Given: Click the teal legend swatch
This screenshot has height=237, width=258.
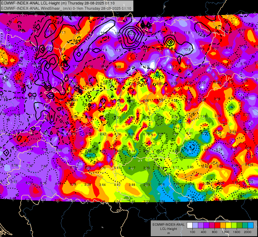Looking at the screenshot, I should pyautogui.click(x=245, y=225).
